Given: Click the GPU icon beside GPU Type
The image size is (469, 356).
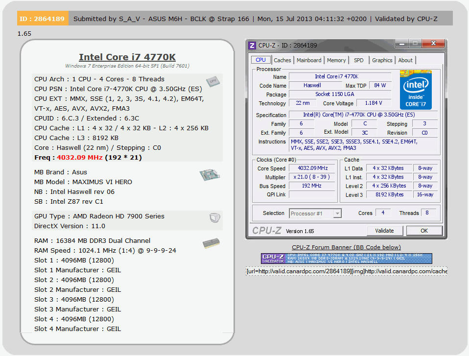Looking at the screenshot, I should point(215,217).
